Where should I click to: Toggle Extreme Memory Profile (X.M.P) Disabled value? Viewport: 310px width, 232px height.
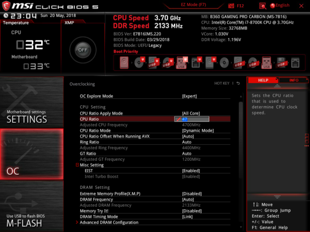(192, 194)
